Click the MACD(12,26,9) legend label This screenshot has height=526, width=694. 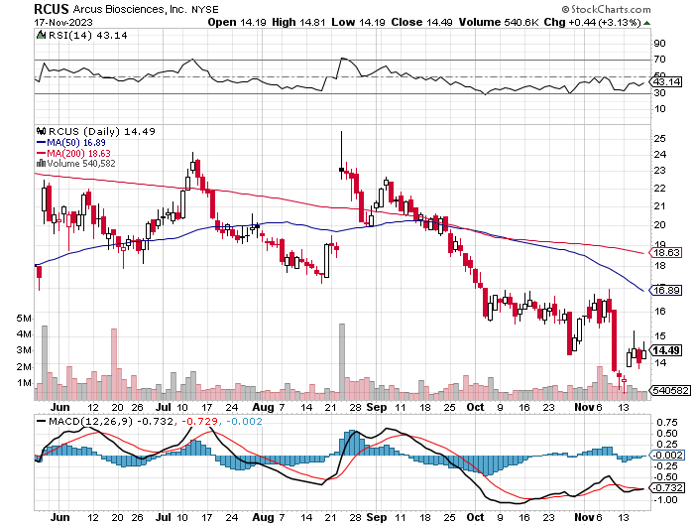click(91, 421)
